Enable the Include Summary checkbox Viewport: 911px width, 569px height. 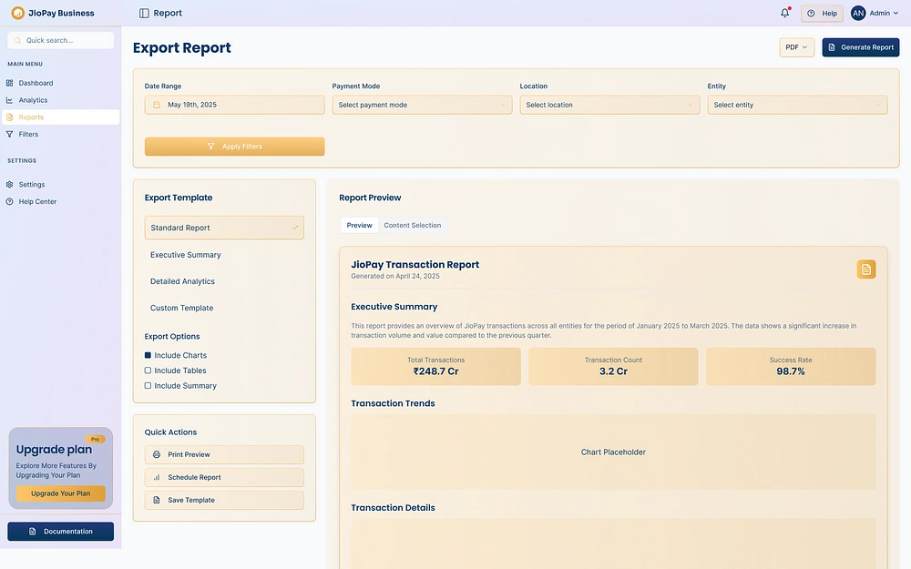pyautogui.click(x=148, y=385)
